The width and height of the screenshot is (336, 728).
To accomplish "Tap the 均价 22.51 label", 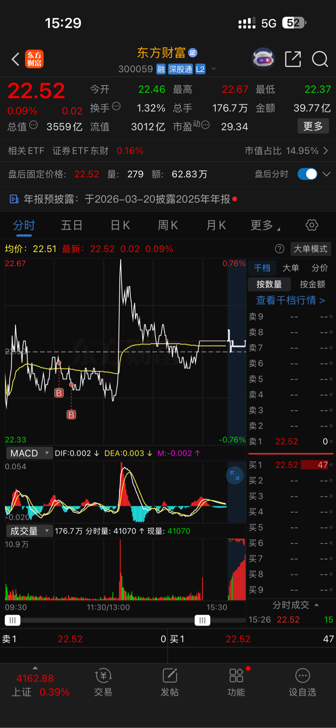I will (31, 249).
